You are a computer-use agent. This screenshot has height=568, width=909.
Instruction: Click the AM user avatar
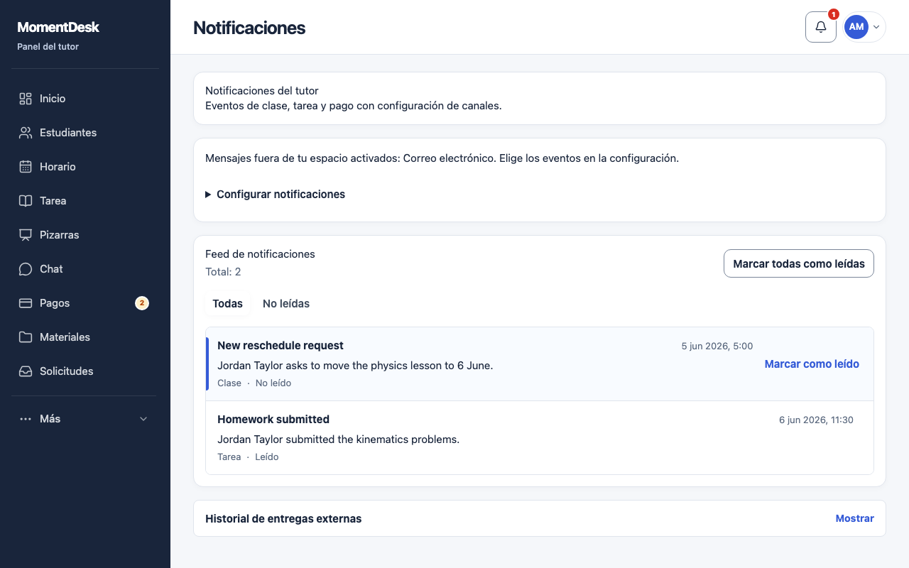856,27
